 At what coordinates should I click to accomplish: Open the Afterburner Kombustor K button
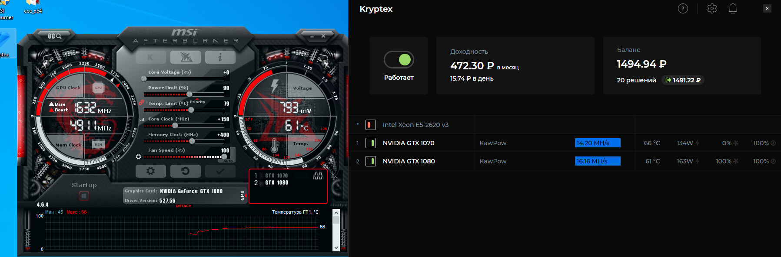(150, 57)
